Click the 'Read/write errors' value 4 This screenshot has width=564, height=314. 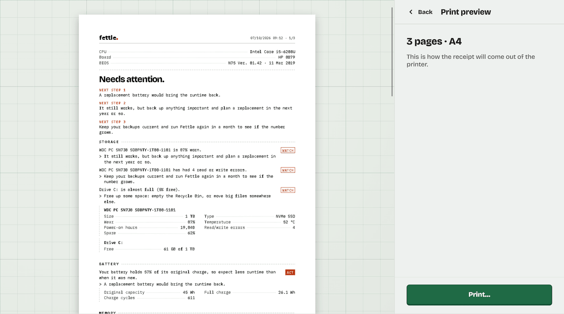(294, 228)
